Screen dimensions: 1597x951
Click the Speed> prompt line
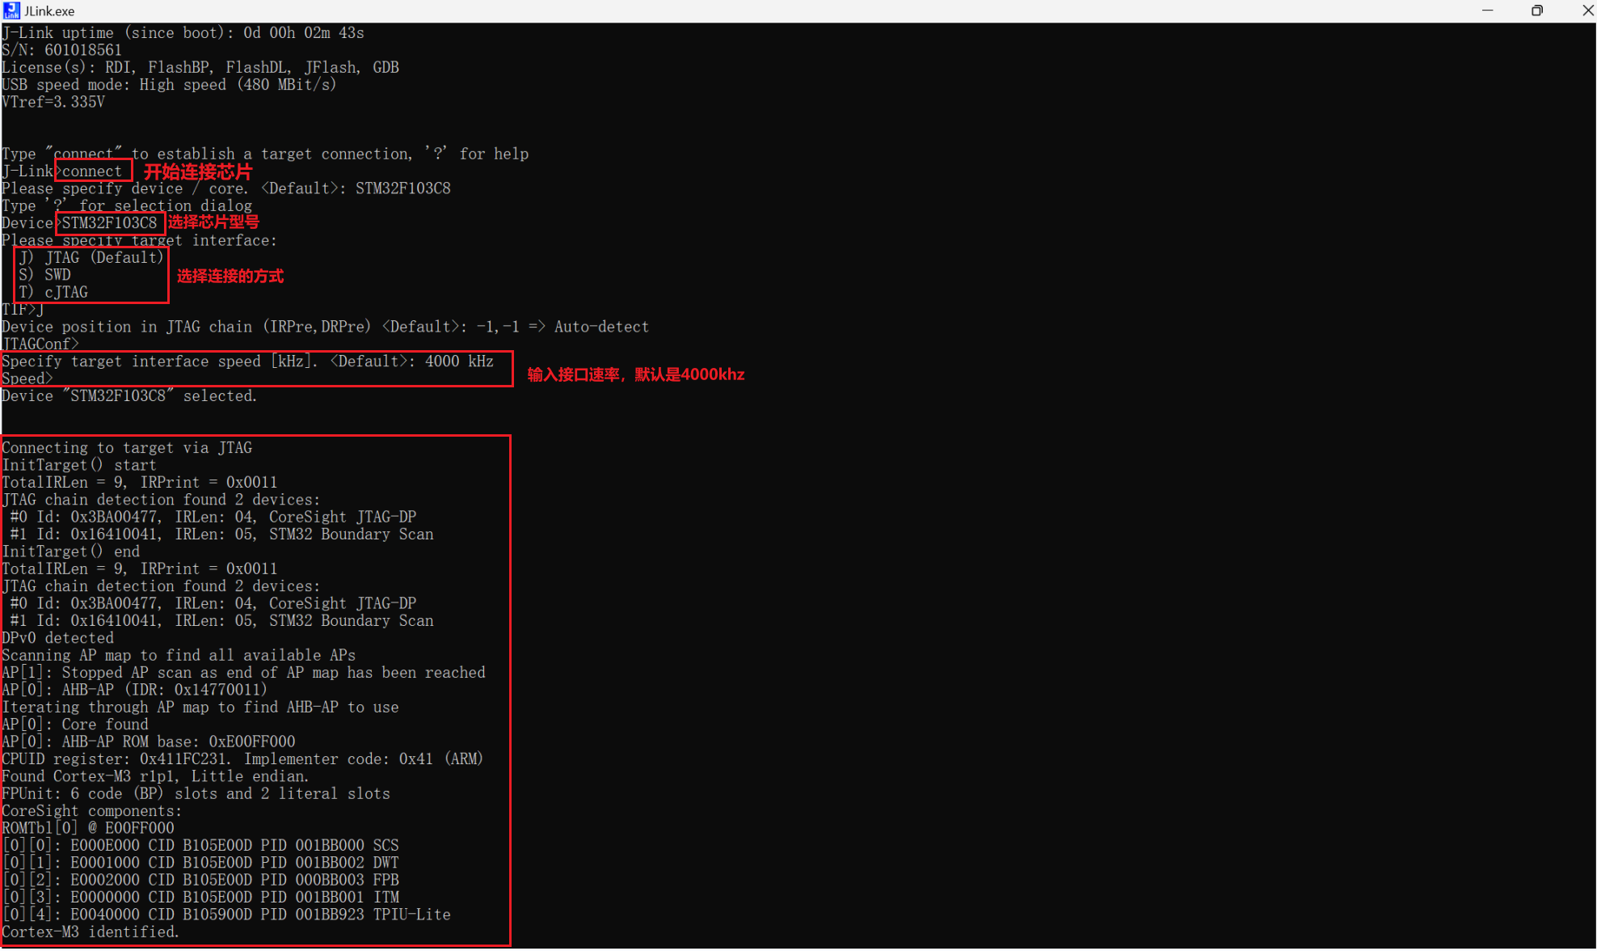(x=27, y=378)
